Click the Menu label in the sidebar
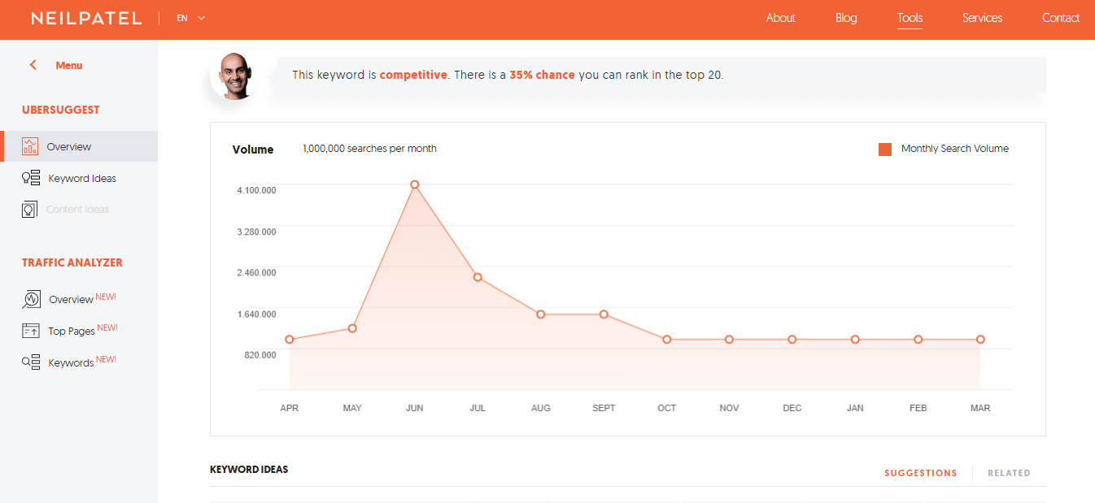The width and height of the screenshot is (1095, 503). 69,65
